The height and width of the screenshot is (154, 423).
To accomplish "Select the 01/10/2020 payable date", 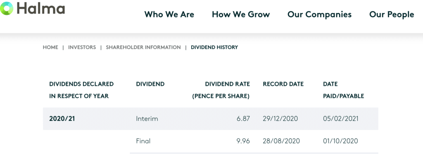I will tap(340, 141).
